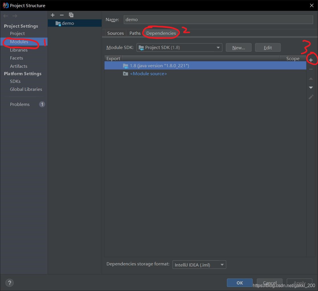Open the Dependencies storage format dropdown
318x291 pixels.
point(199,265)
